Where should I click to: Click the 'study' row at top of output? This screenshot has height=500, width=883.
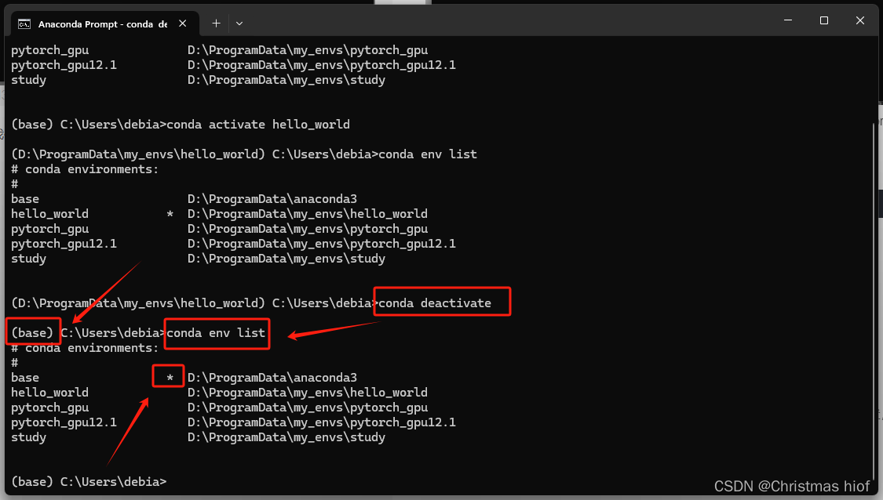[x=199, y=80]
